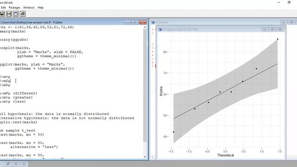Click the R Console horizontal scroll left arrow
The width and height of the screenshot is (297, 167).
coord(152,157)
